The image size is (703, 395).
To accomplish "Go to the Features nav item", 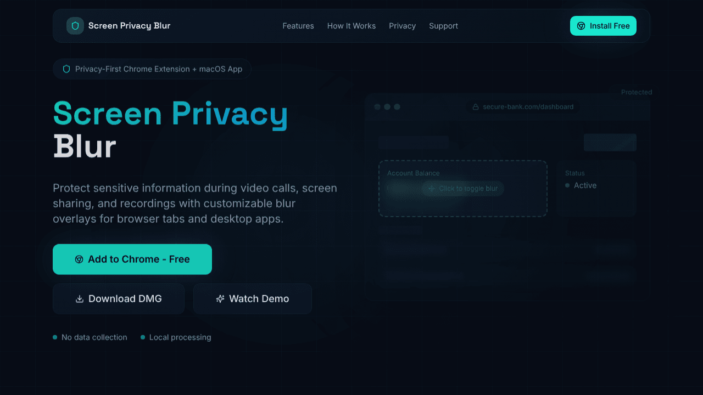I will point(298,26).
